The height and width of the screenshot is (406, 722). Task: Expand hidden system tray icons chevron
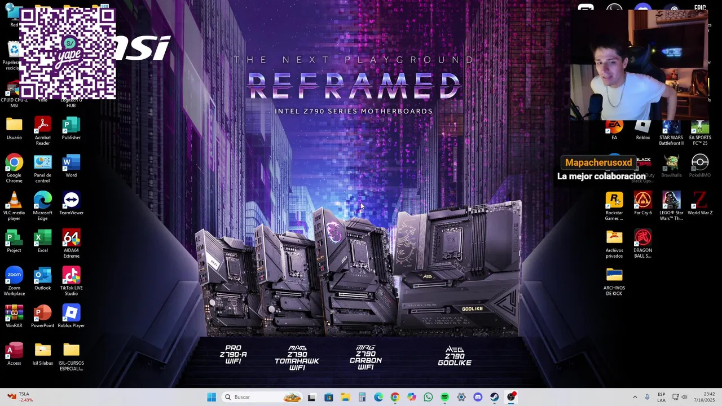635,397
